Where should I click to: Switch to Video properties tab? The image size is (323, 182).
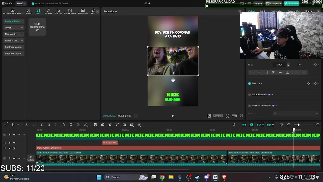tap(251, 12)
